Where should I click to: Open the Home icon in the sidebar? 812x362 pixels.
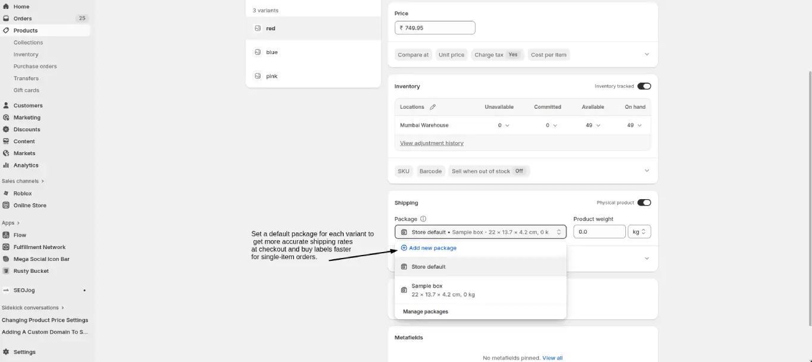pyautogui.click(x=7, y=7)
